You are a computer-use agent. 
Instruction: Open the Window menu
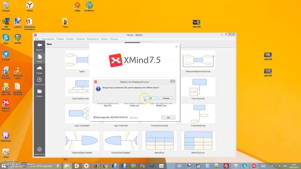click(104, 39)
